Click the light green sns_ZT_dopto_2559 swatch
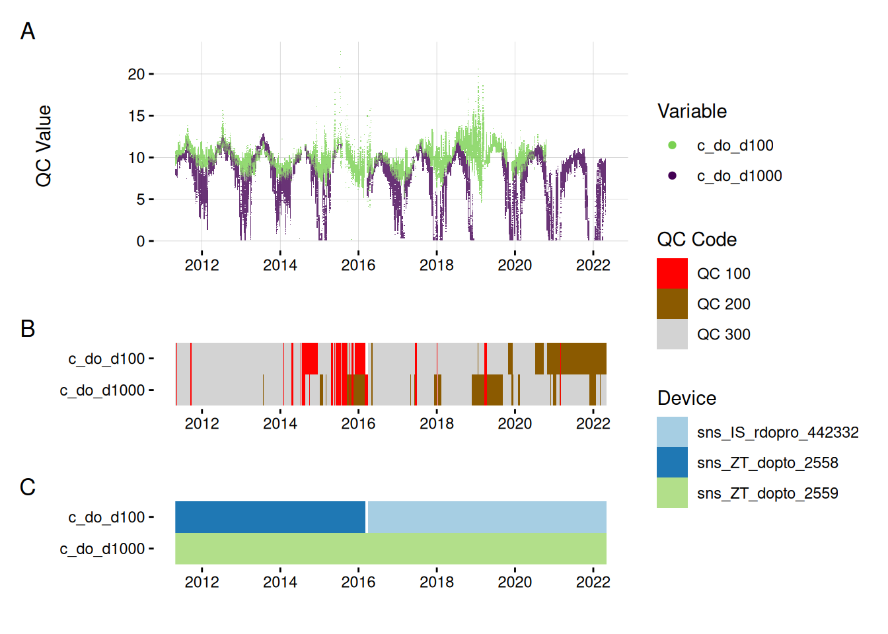 672,493
